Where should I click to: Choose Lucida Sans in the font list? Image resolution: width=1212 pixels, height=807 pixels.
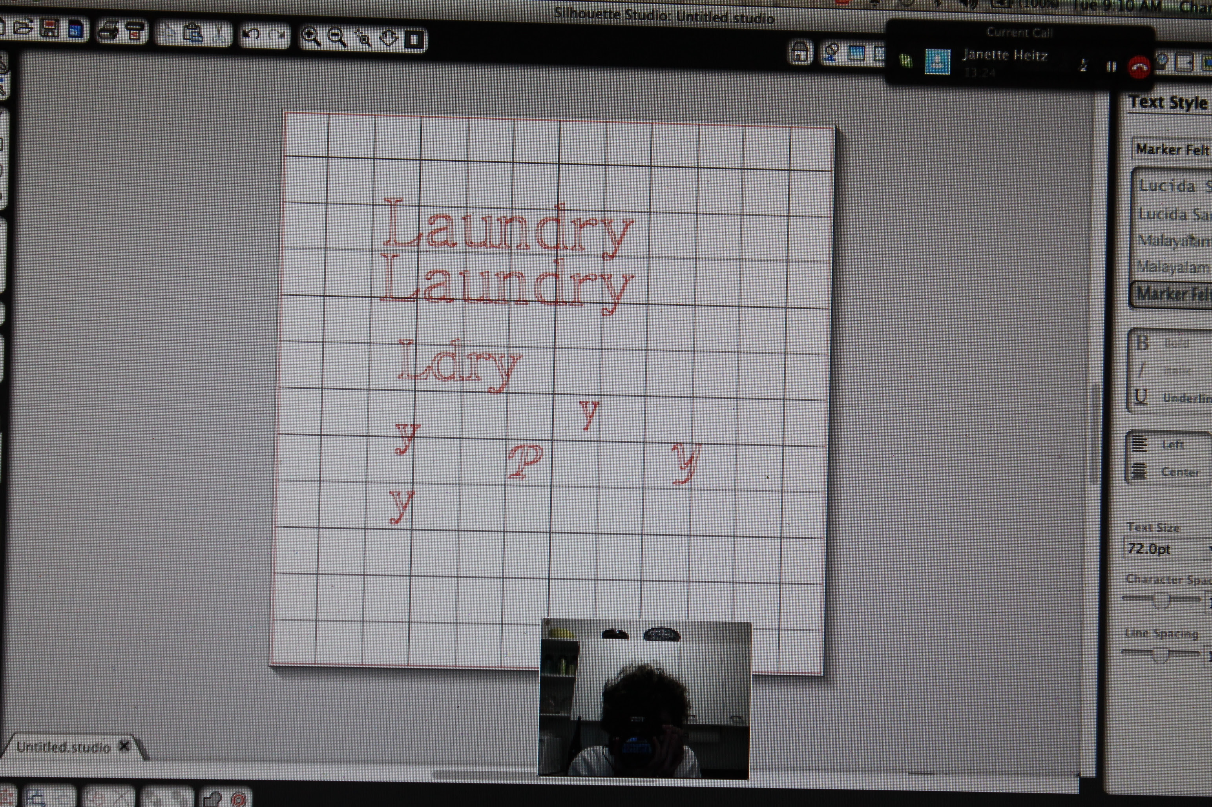point(1174,214)
